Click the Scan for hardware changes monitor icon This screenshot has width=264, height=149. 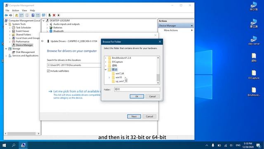(44, 15)
